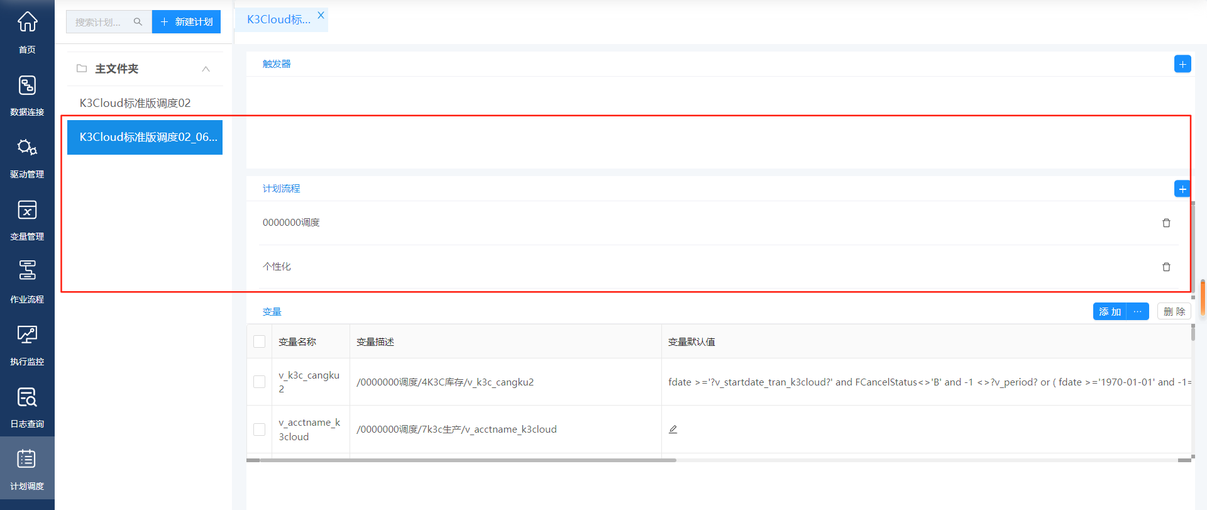This screenshot has width=1207, height=510.
Task: Check the v_acctname_k3cloud row checkbox
Action: (259, 430)
